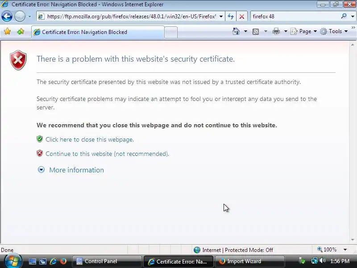Click the IE page icon in the address bar
Viewport: 357px width, 268px height.
(41, 17)
